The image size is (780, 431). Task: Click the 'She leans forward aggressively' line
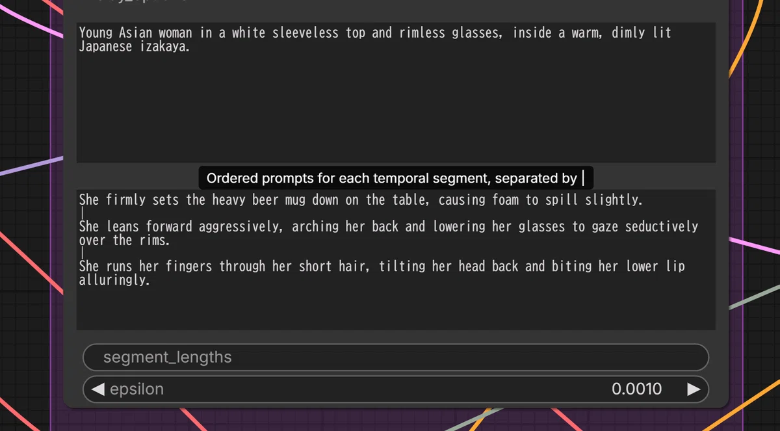[x=388, y=226]
